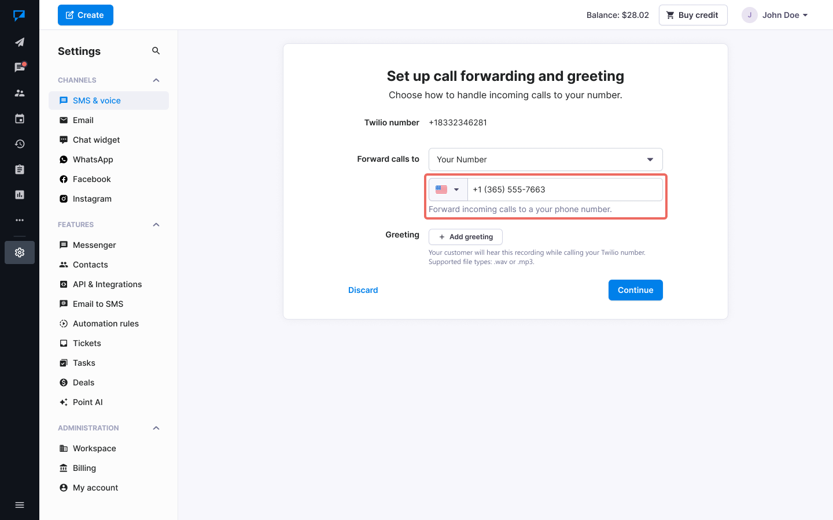Open the paper plane compose icon in left rail
The image size is (833, 520).
pyautogui.click(x=20, y=42)
